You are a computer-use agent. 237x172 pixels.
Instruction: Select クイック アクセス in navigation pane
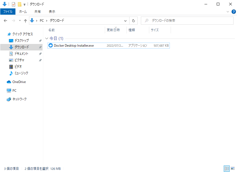(23, 34)
